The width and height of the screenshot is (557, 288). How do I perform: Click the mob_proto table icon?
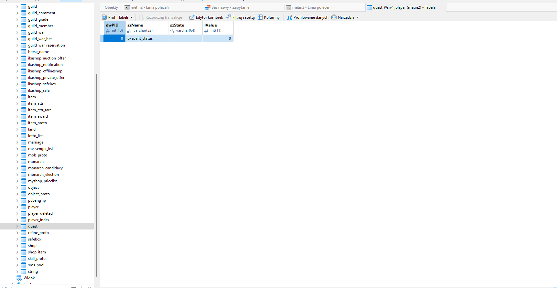click(x=24, y=155)
